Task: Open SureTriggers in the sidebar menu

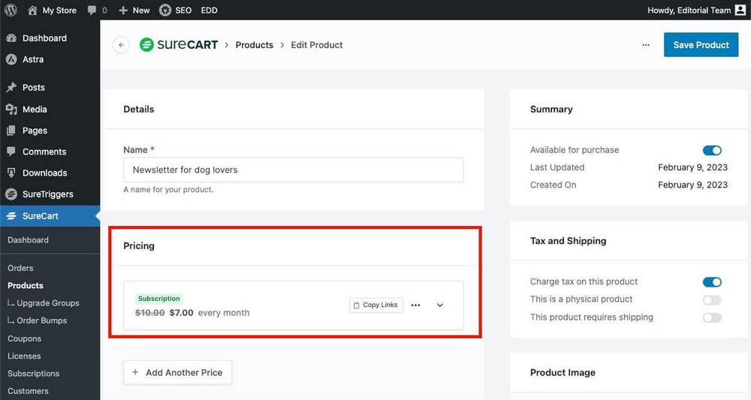Action: pyautogui.click(x=50, y=194)
